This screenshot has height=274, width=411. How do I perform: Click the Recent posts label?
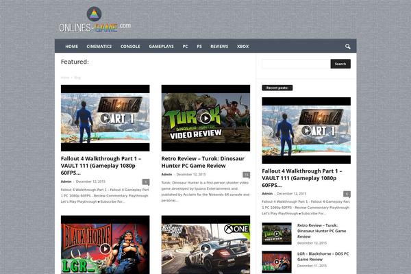[277, 88]
